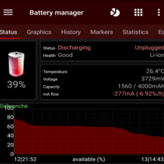This screenshot has width=164, height=164.
Task: Open the History tab
Action: pos(71,32)
